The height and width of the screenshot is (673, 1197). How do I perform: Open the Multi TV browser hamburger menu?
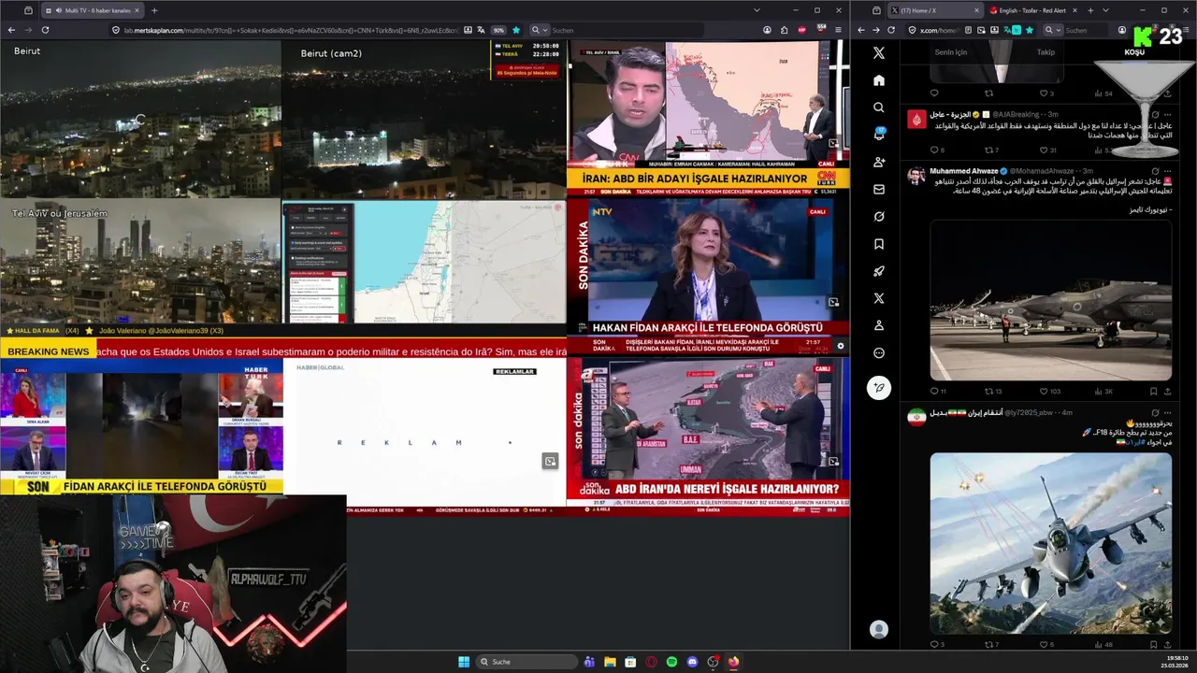837,30
